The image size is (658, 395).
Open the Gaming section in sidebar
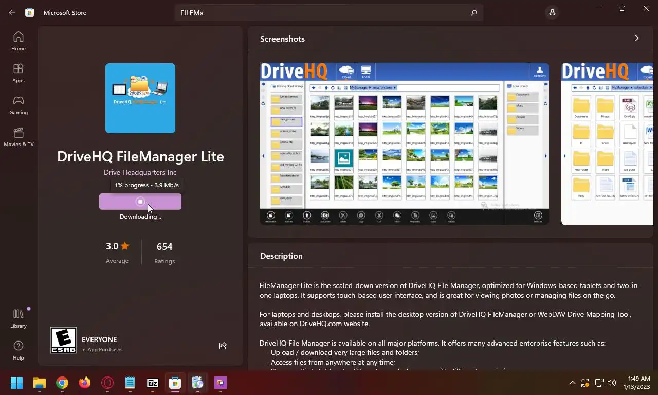click(x=19, y=105)
